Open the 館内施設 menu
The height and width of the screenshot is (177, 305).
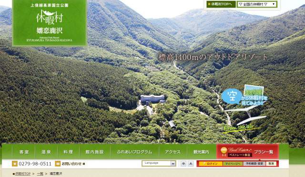click(x=94, y=152)
